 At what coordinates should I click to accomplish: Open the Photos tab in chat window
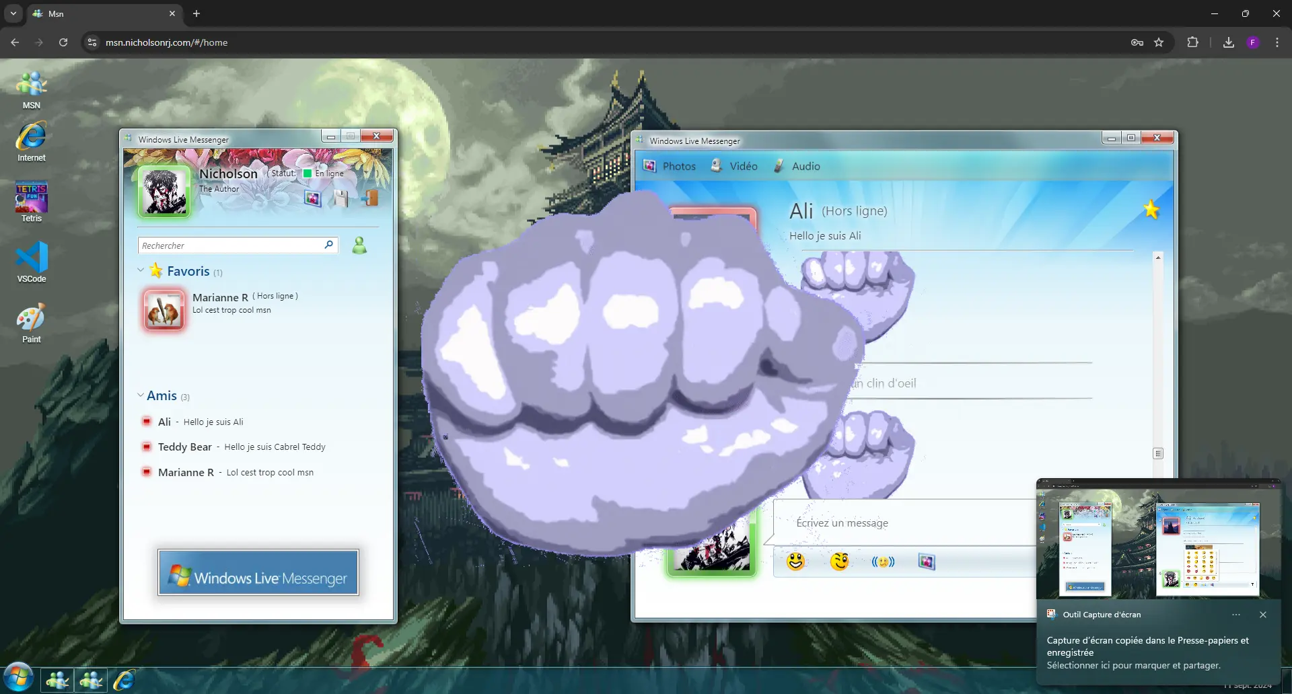(x=670, y=166)
